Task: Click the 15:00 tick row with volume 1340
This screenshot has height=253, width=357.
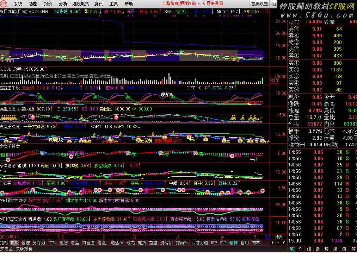Action: 322,241
